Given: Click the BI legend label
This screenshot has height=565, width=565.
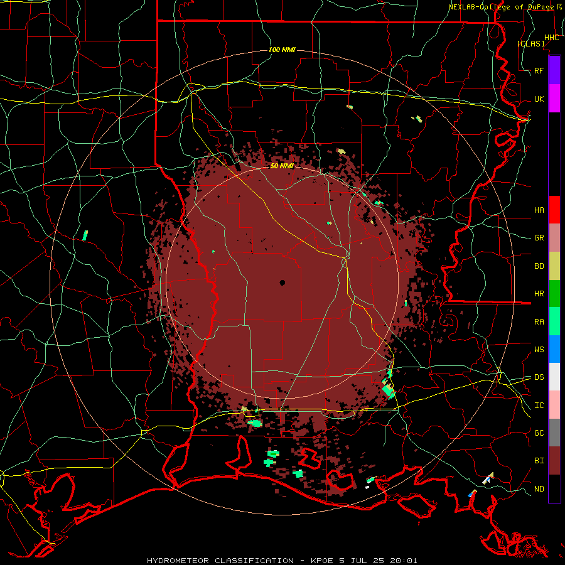Looking at the screenshot, I should tap(539, 461).
